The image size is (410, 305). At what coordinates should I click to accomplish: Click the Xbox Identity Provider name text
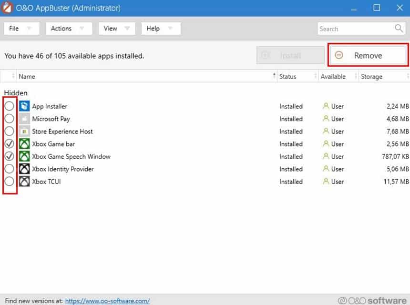click(x=63, y=169)
